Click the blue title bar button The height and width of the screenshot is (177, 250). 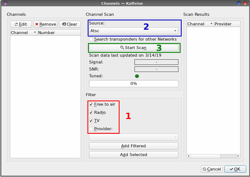click(239, 3)
